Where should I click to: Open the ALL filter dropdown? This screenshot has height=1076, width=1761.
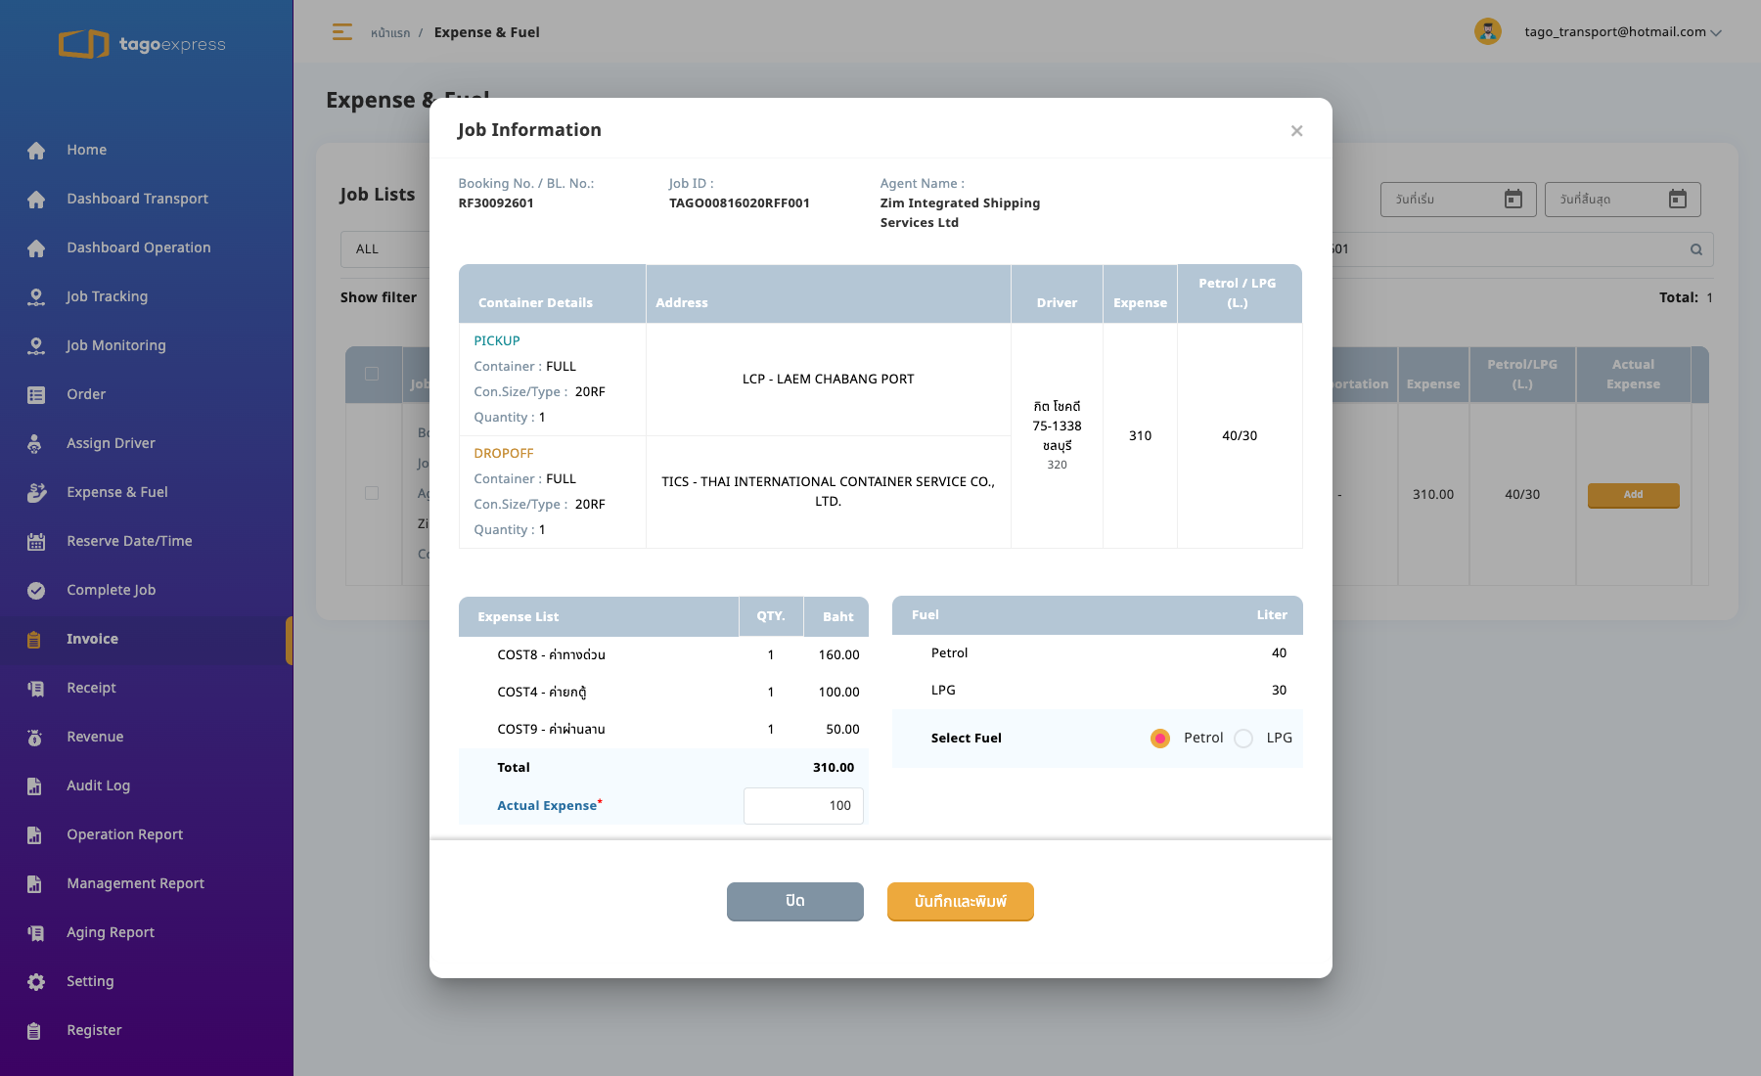point(384,249)
